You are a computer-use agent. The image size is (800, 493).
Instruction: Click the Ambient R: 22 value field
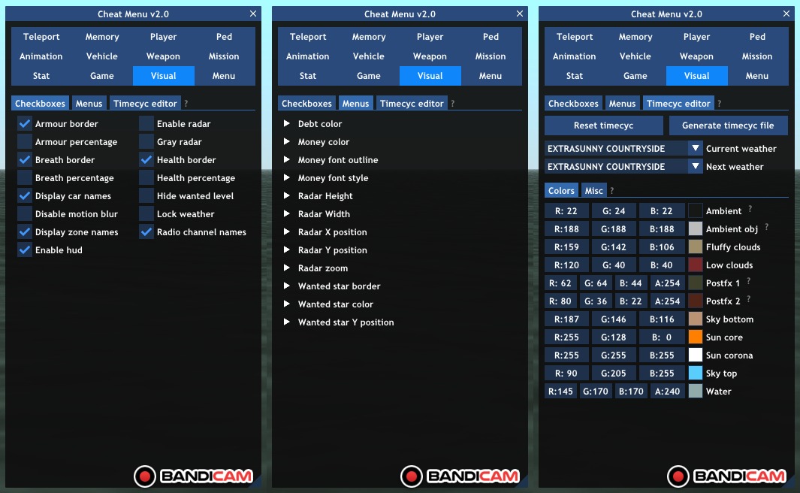pos(566,210)
